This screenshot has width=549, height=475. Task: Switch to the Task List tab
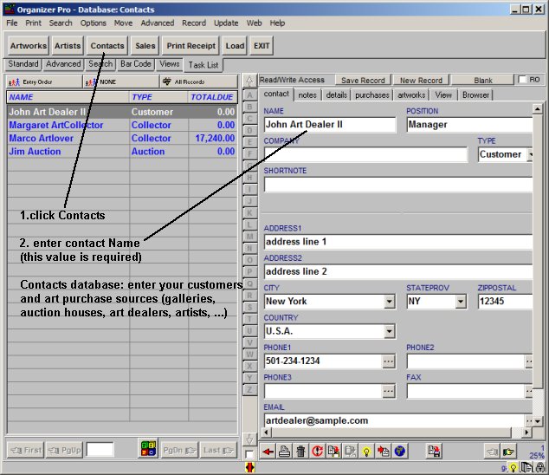pos(203,65)
